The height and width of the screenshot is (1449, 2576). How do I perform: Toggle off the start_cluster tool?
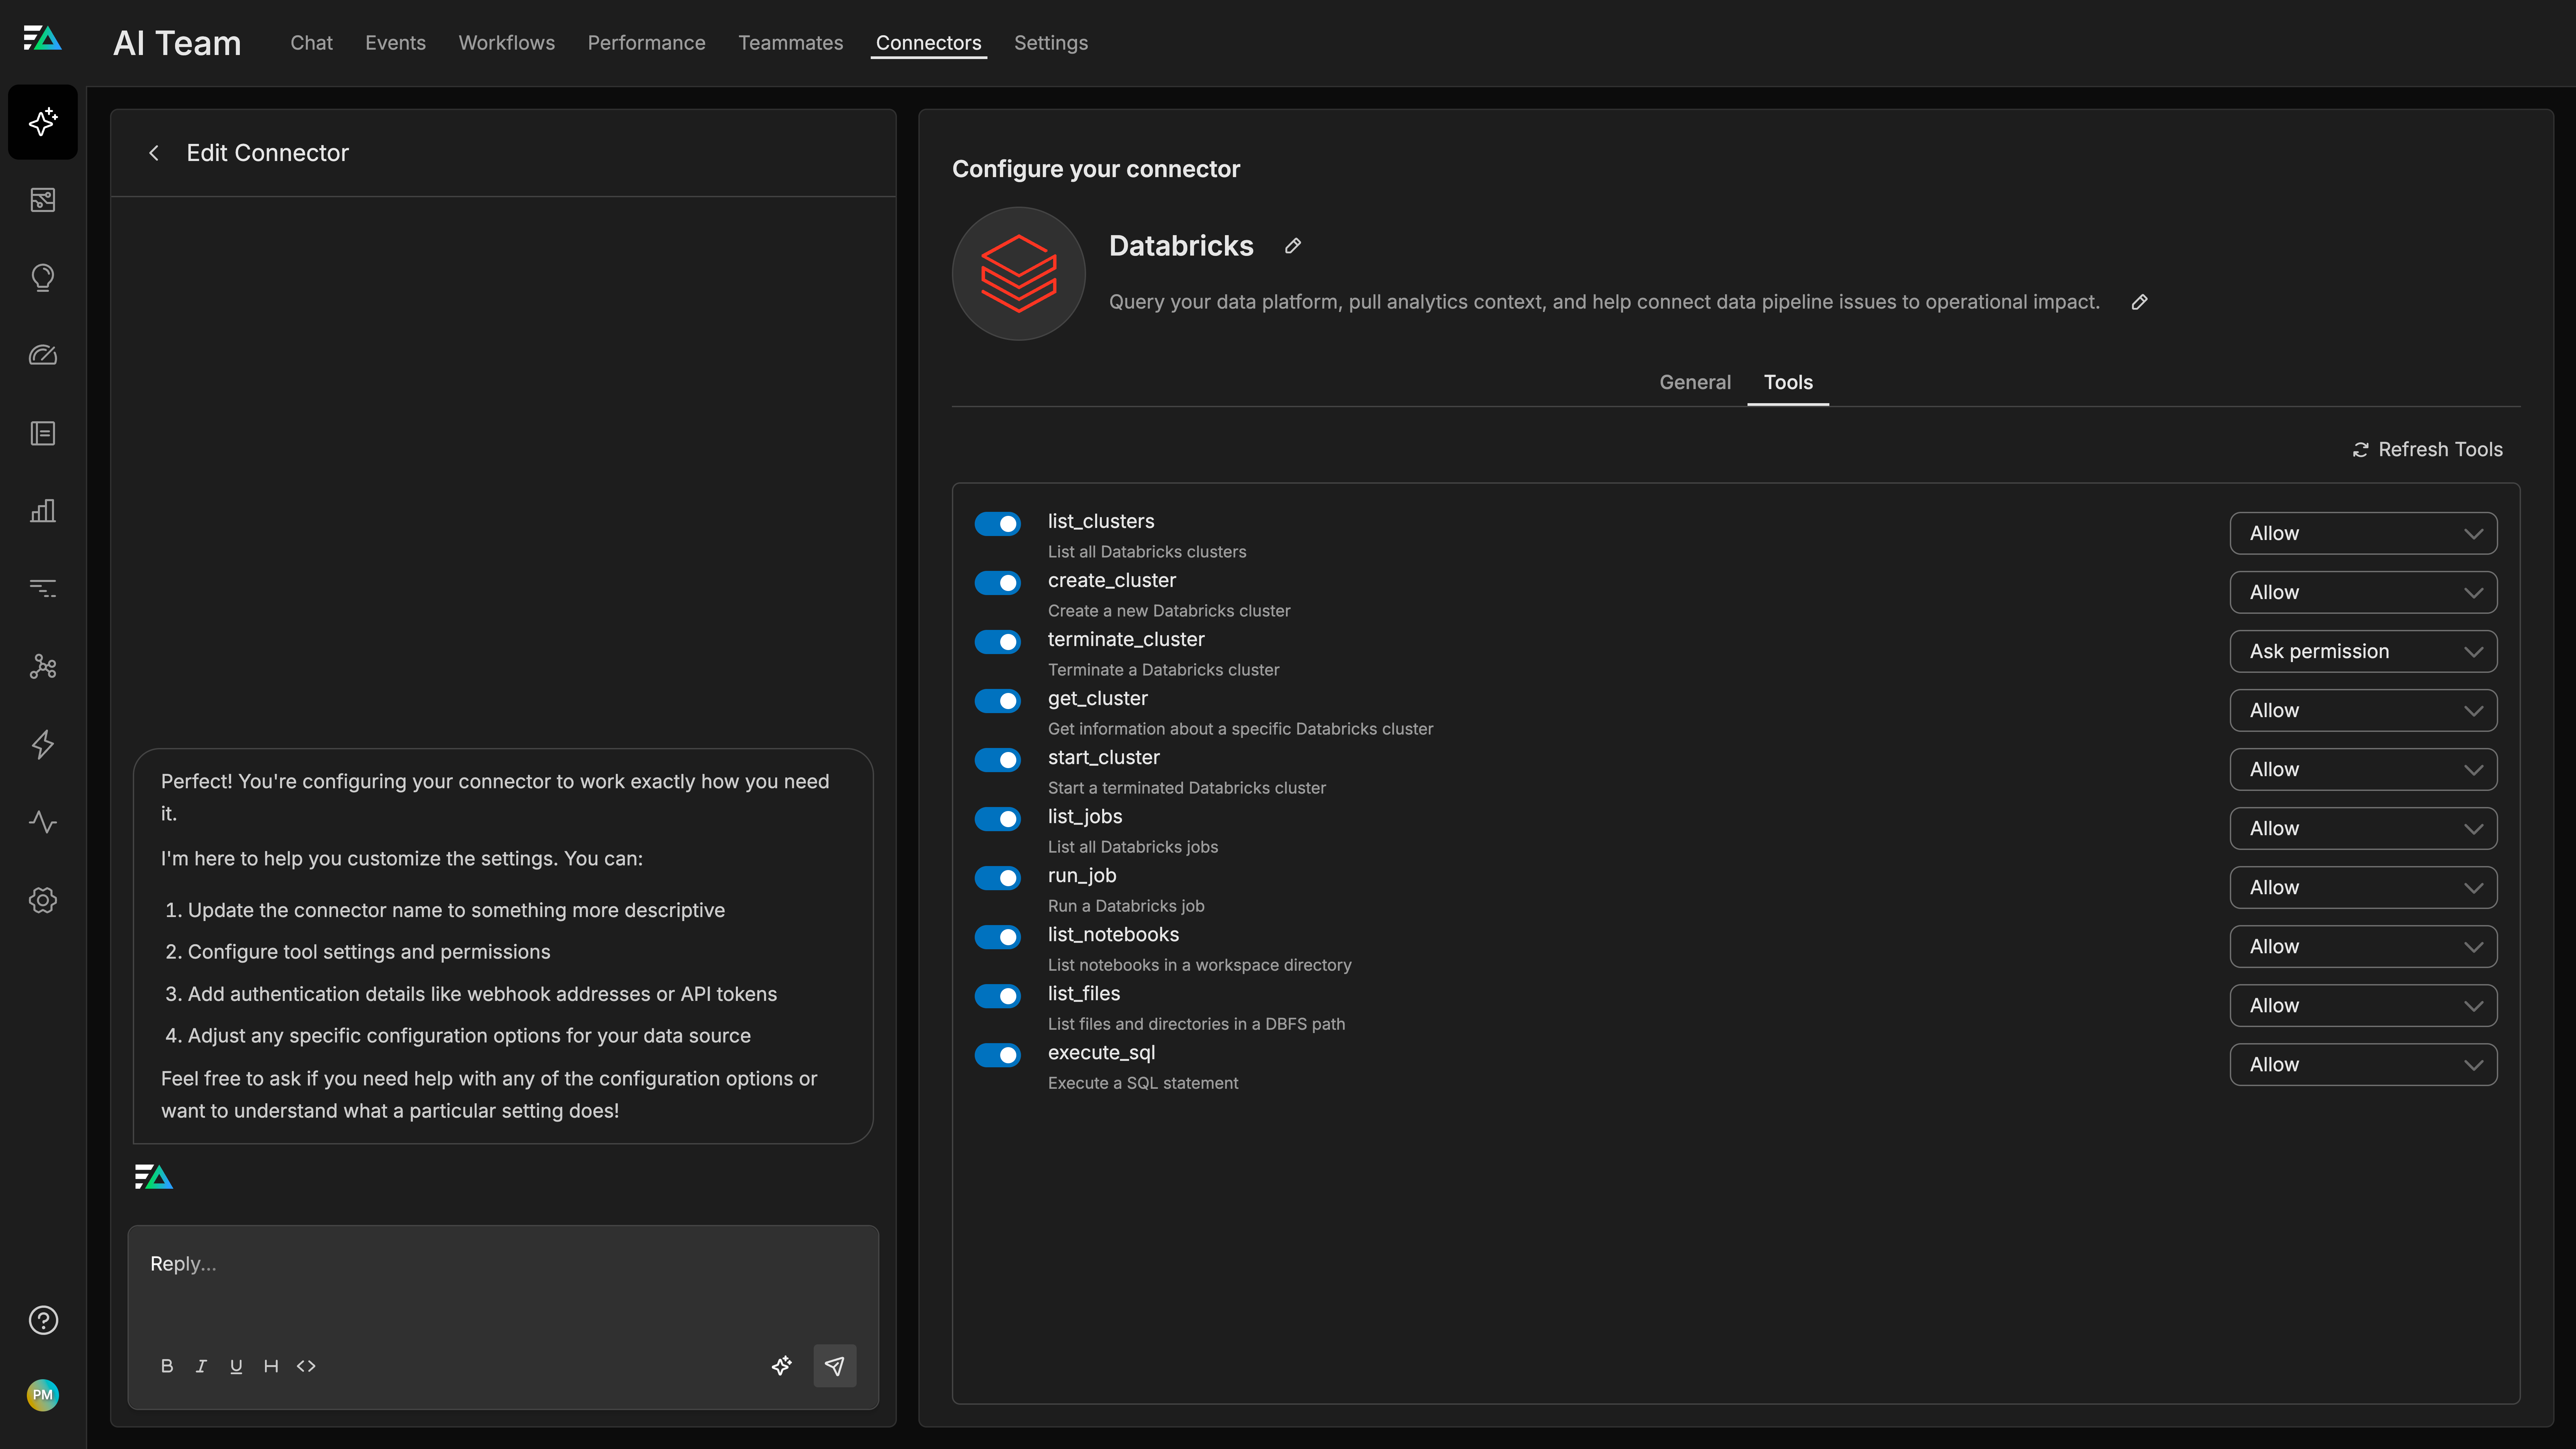click(998, 760)
